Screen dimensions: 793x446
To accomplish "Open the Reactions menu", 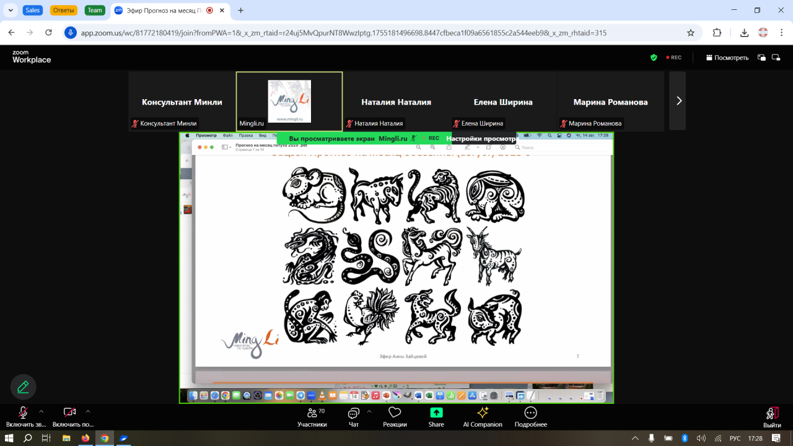I will pyautogui.click(x=395, y=416).
